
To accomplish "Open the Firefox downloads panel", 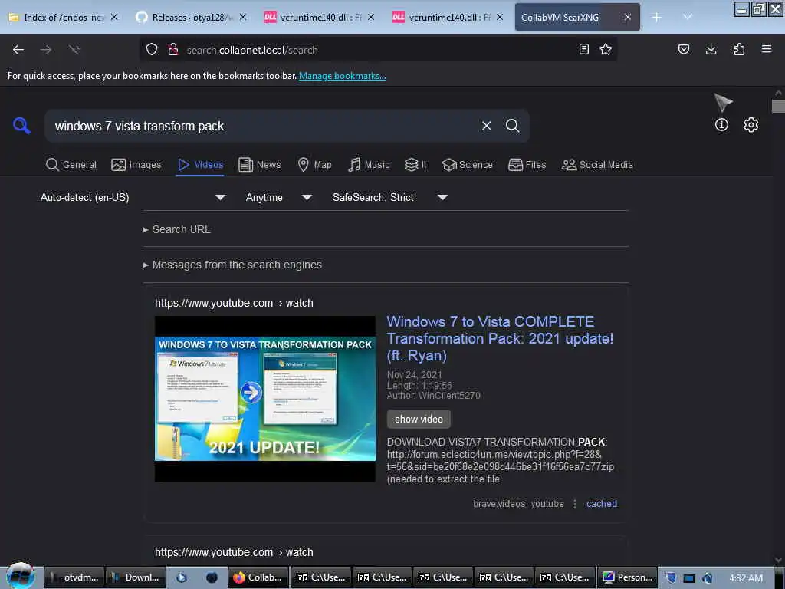I will click(x=711, y=49).
